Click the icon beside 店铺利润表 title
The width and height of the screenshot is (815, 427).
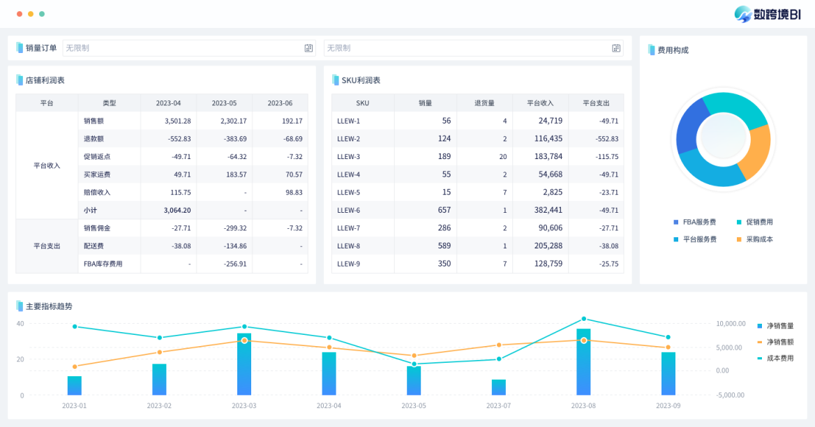(20, 80)
